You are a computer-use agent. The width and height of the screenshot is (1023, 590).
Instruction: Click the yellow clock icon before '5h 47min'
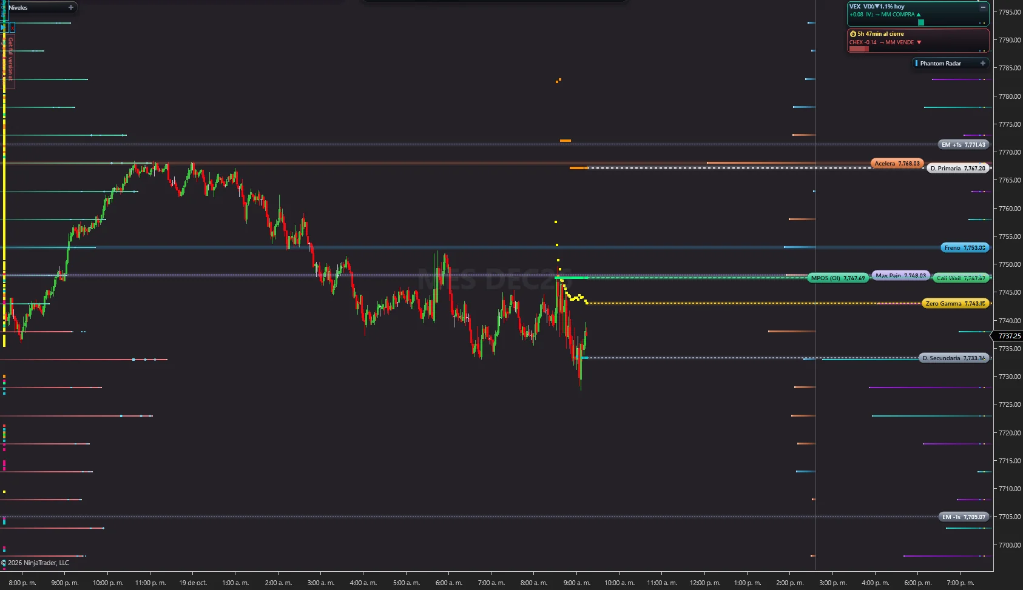[852, 34]
